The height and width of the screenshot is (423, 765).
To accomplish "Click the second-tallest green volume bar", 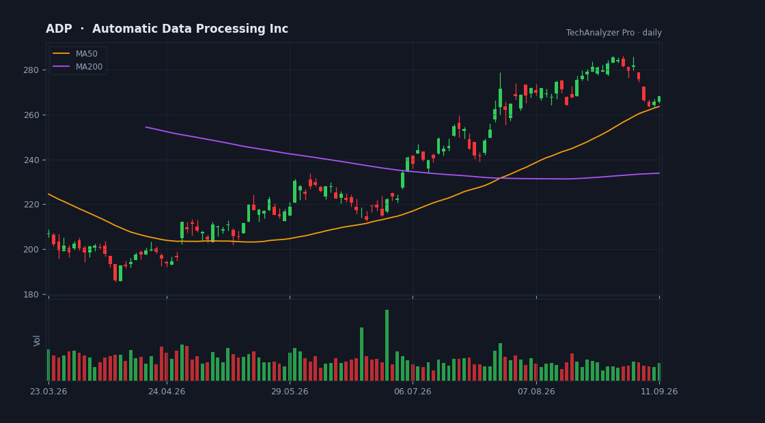I will tap(361, 354).
